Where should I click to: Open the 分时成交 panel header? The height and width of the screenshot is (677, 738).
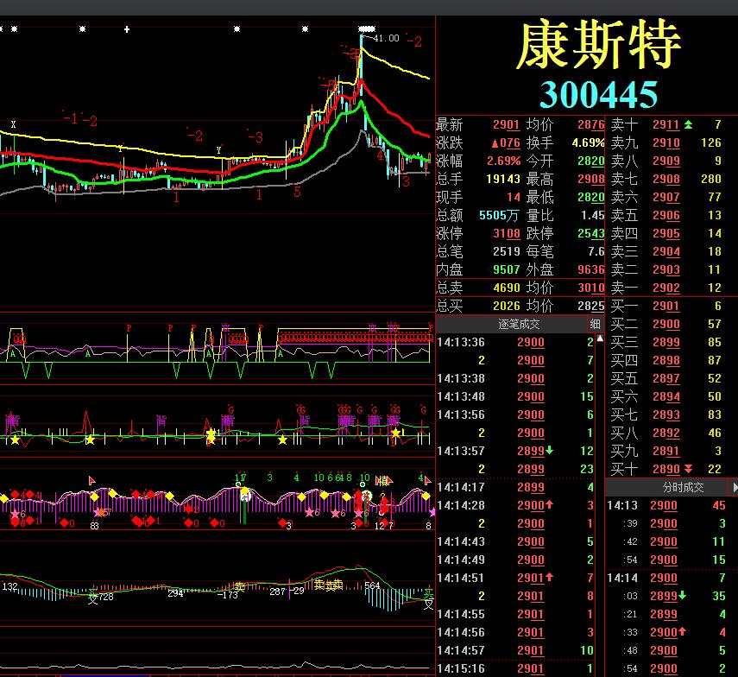coord(683,487)
